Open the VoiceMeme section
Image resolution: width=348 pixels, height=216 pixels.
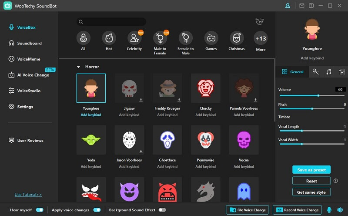click(24, 59)
